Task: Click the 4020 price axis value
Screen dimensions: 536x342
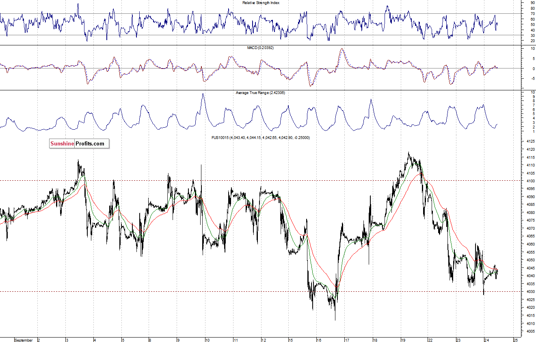Action: [x=530, y=308]
